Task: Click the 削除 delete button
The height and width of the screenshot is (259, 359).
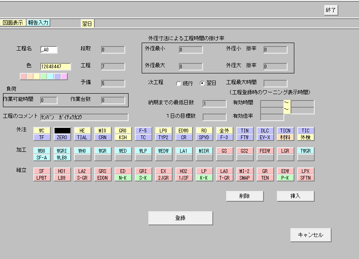Action: pos(244,196)
